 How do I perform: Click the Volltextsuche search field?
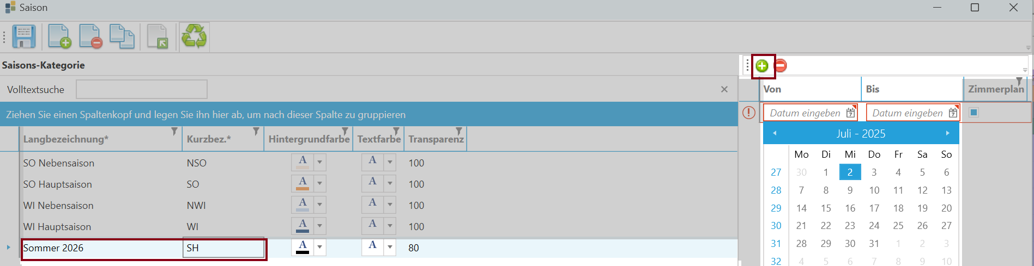[142, 90]
